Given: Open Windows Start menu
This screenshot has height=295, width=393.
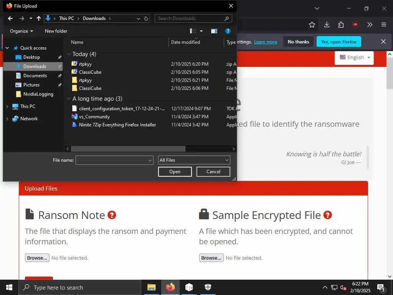Looking at the screenshot, I should (x=9, y=287).
